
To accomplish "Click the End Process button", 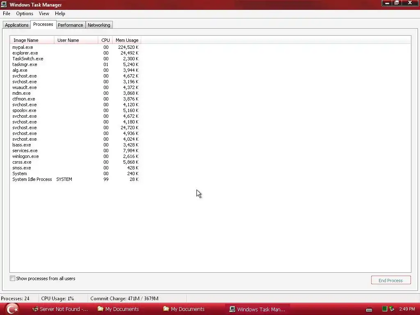I will coord(391,280).
